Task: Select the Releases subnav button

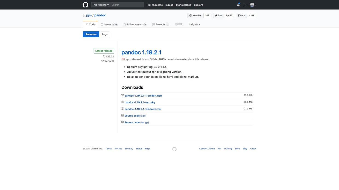Action: coord(91,34)
